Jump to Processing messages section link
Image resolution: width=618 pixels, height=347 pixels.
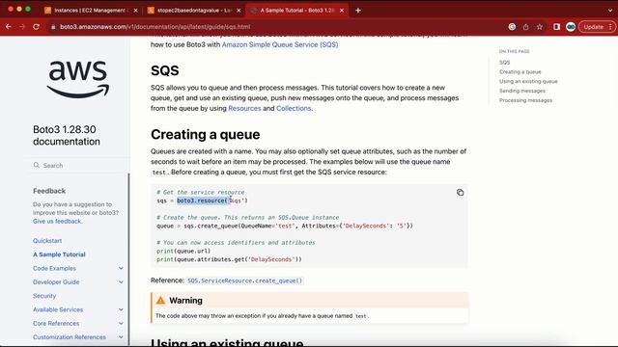pos(525,100)
